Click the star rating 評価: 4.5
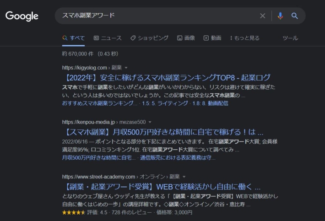 85,212
